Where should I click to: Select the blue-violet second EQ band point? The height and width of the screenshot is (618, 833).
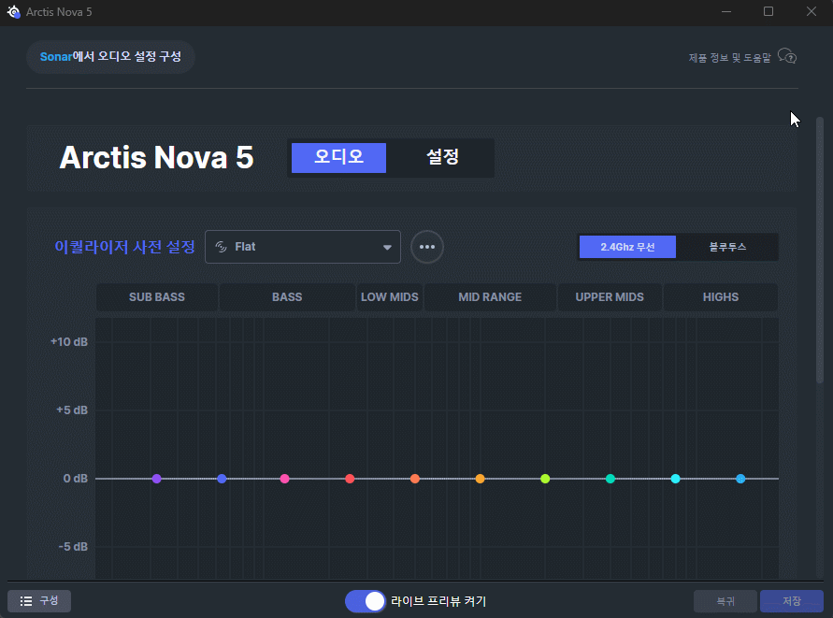coord(223,479)
